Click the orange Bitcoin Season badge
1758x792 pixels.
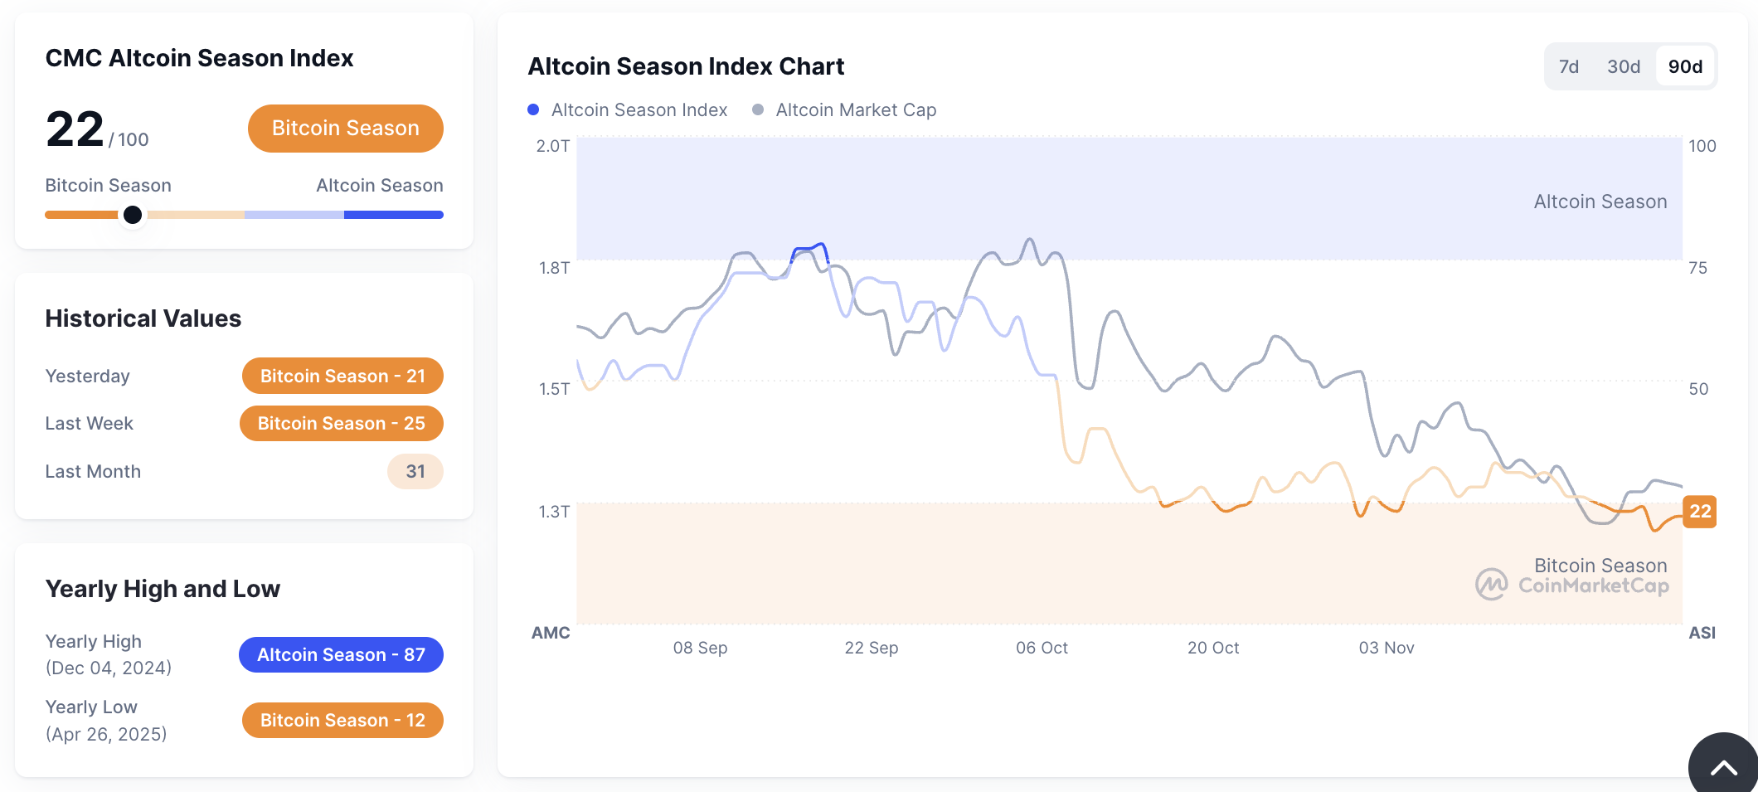coord(345,129)
